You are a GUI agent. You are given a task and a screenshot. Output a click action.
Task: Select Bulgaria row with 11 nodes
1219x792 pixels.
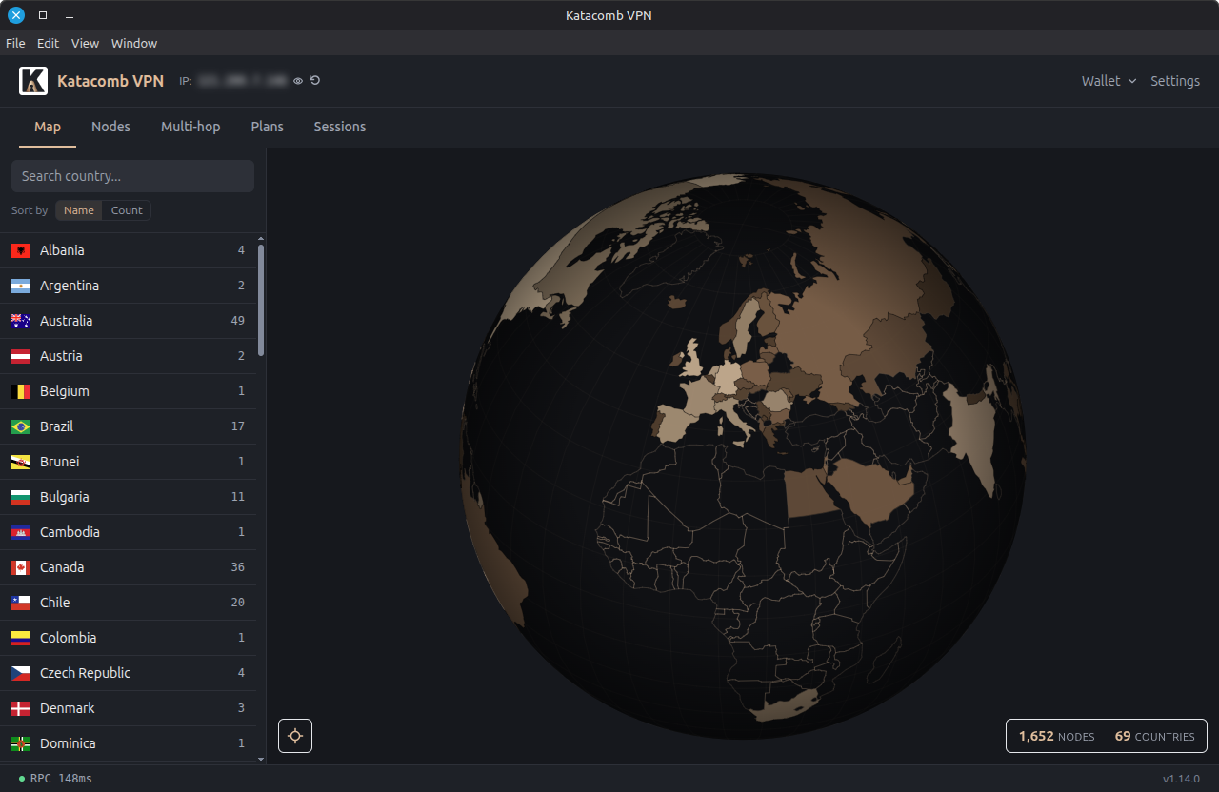point(129,497)
